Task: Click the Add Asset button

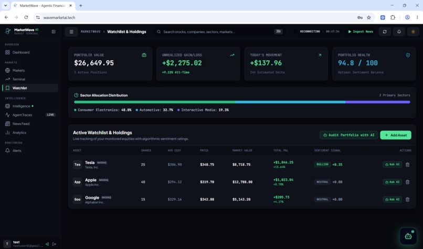Action: click(396, 135)
